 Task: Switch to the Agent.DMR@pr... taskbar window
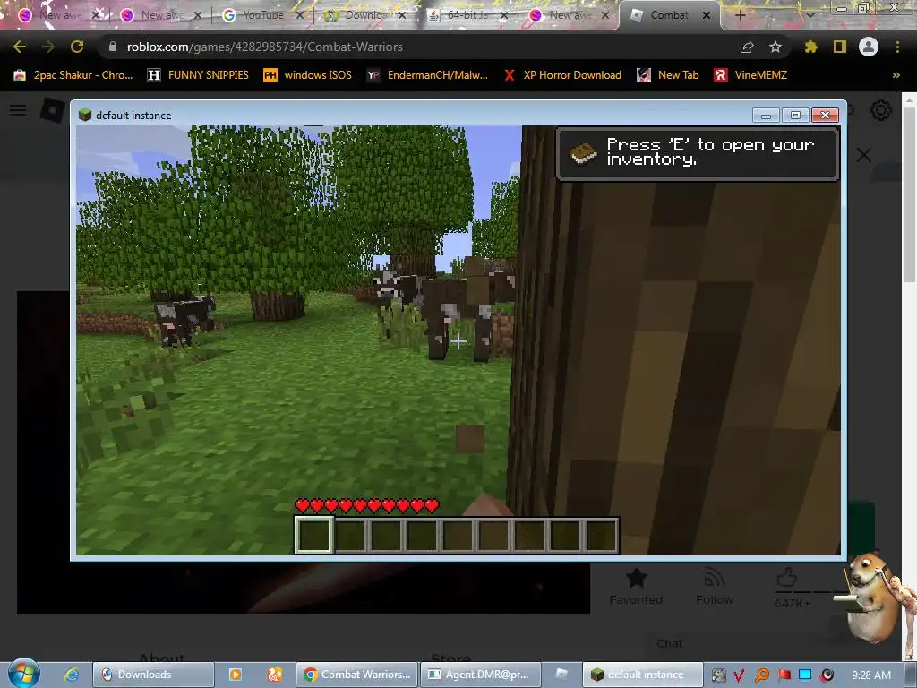point(480,675)
